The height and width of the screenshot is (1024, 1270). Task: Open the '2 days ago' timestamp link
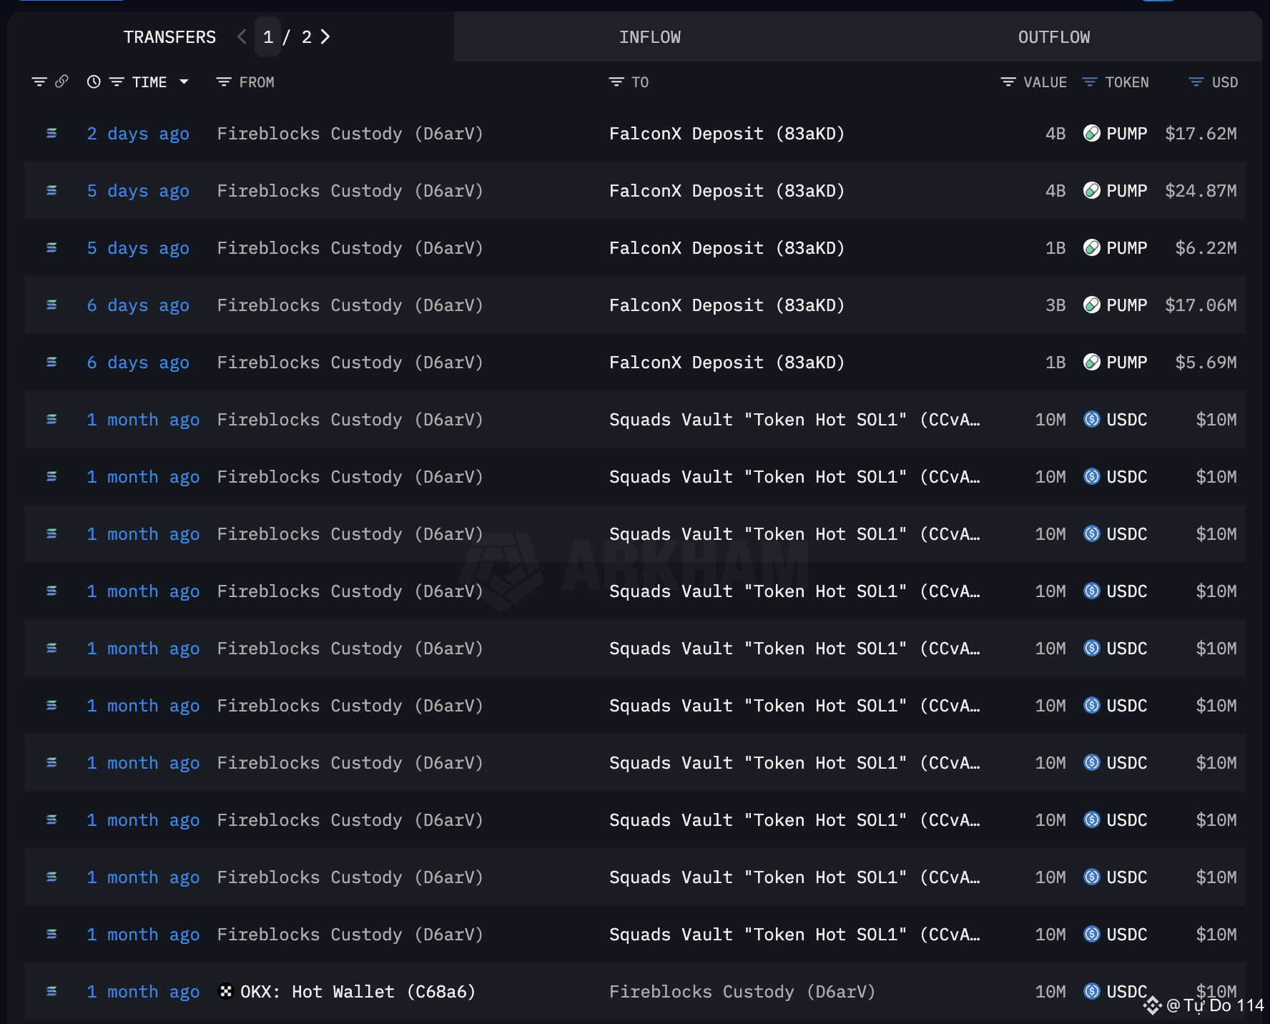(x=138, y=134)
